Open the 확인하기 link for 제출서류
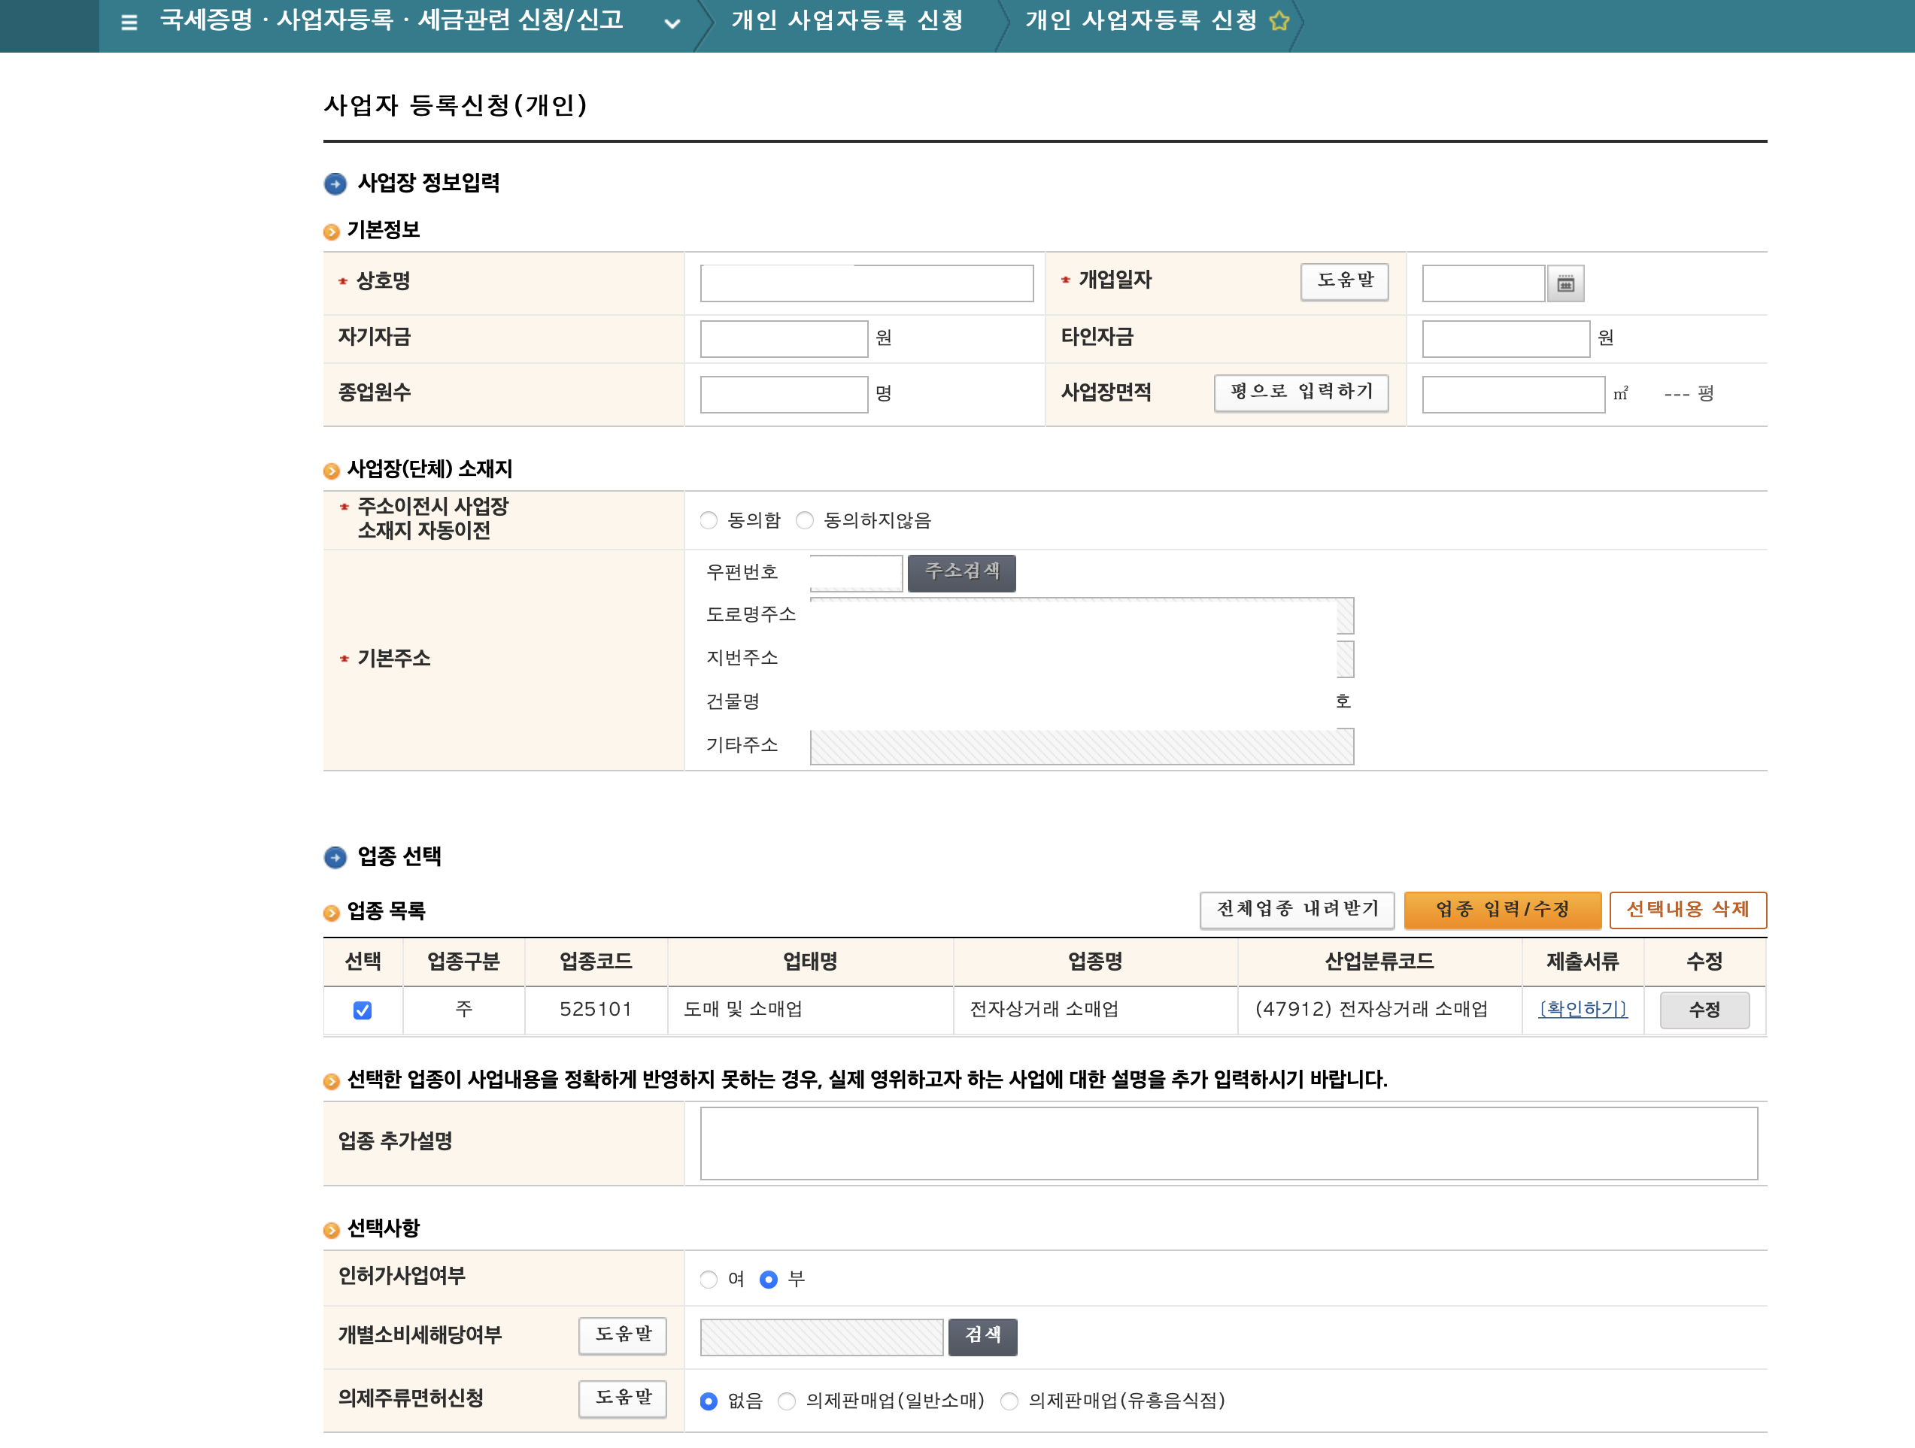 point(1583,1009)
